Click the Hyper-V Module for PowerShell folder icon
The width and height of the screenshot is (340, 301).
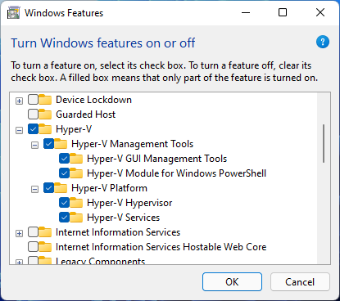(x=76, y=173)
